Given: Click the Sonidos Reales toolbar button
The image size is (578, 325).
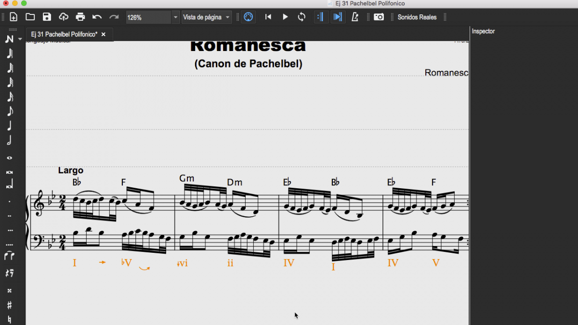Looking at the screenshot, I should click(x=417, y=17).
